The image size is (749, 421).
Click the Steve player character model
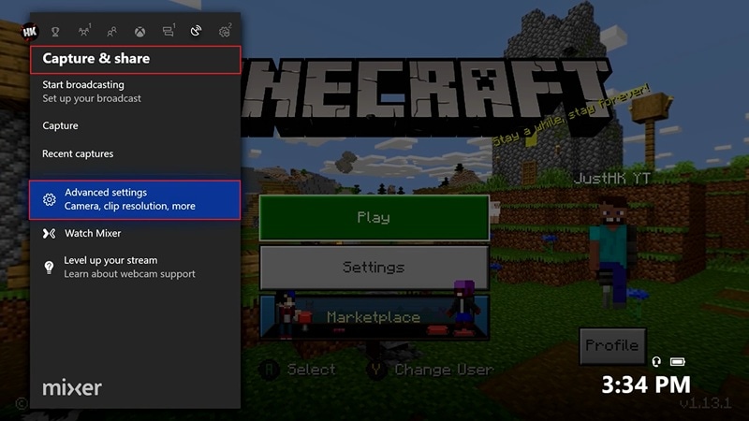(x=612, y=251)
